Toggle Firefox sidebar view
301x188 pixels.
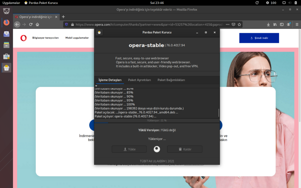282,25
